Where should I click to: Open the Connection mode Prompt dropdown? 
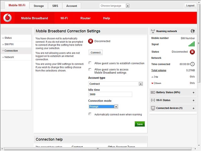[x=116, y=107]
